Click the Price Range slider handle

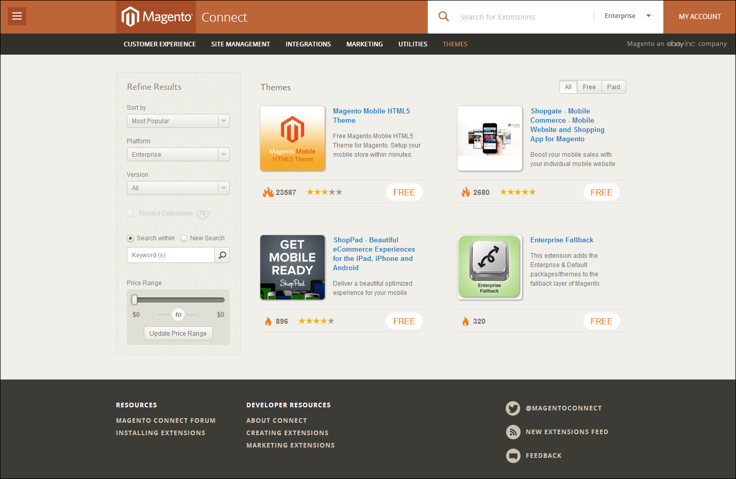(x=135, y=300)
